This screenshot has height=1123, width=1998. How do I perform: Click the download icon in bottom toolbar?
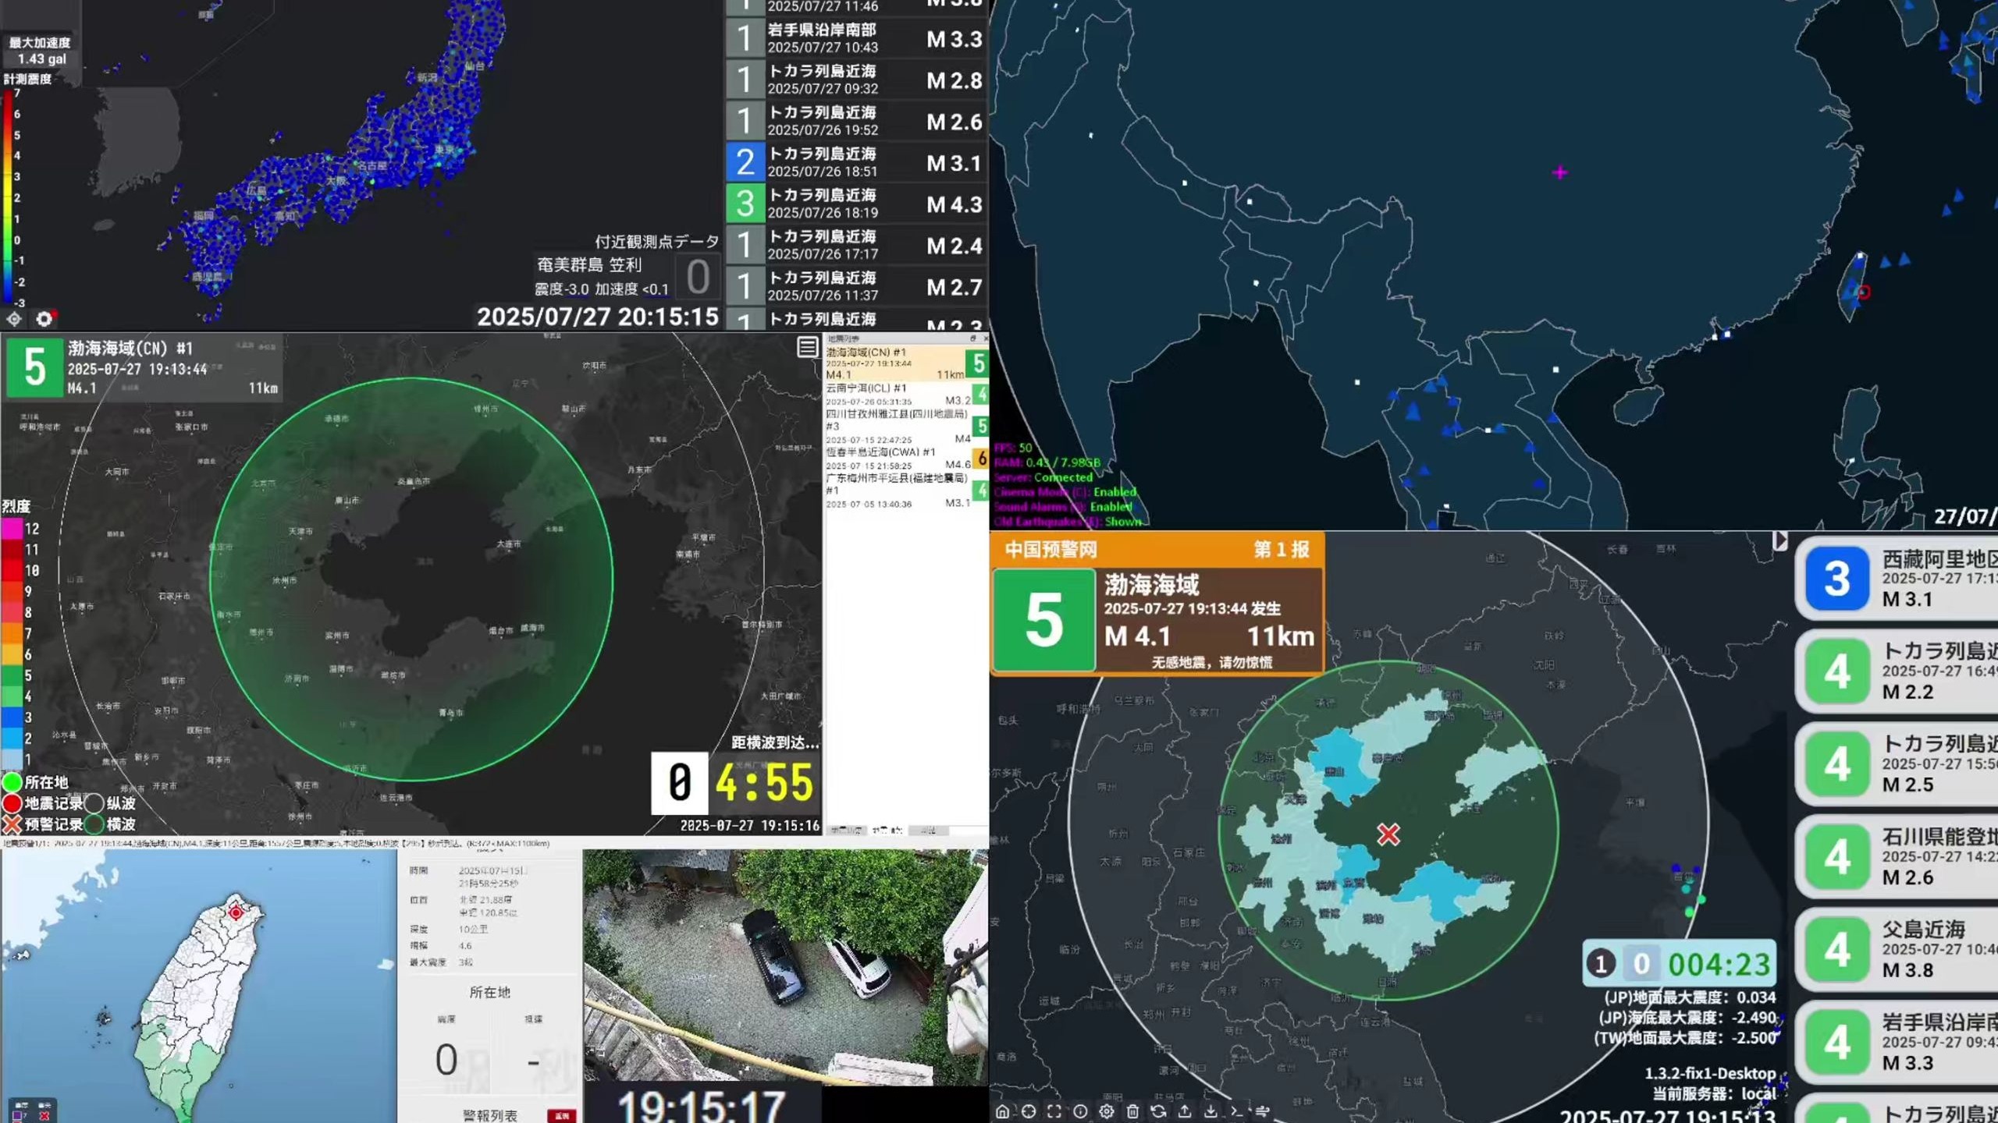click(1211, 1111)
